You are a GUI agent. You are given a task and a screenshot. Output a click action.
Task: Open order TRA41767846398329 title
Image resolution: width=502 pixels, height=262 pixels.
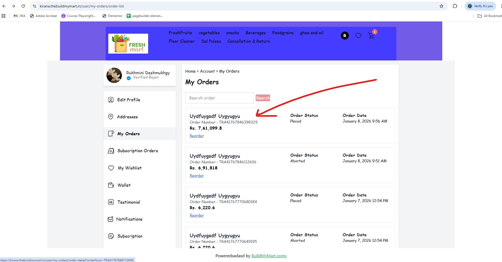tap(215, 116)
